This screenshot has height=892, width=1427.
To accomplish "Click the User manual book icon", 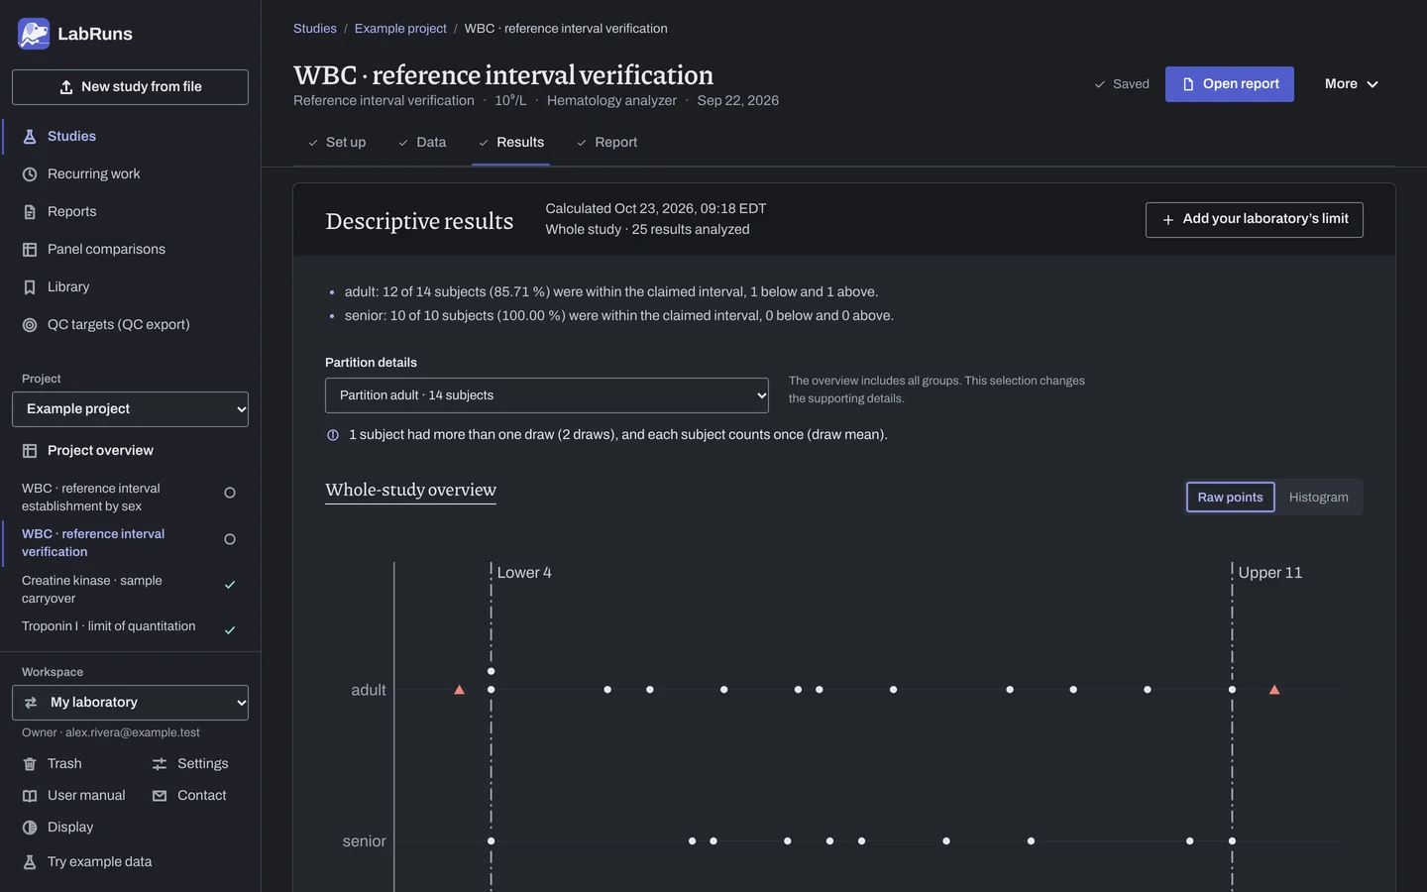I will (x=30, y=796).
